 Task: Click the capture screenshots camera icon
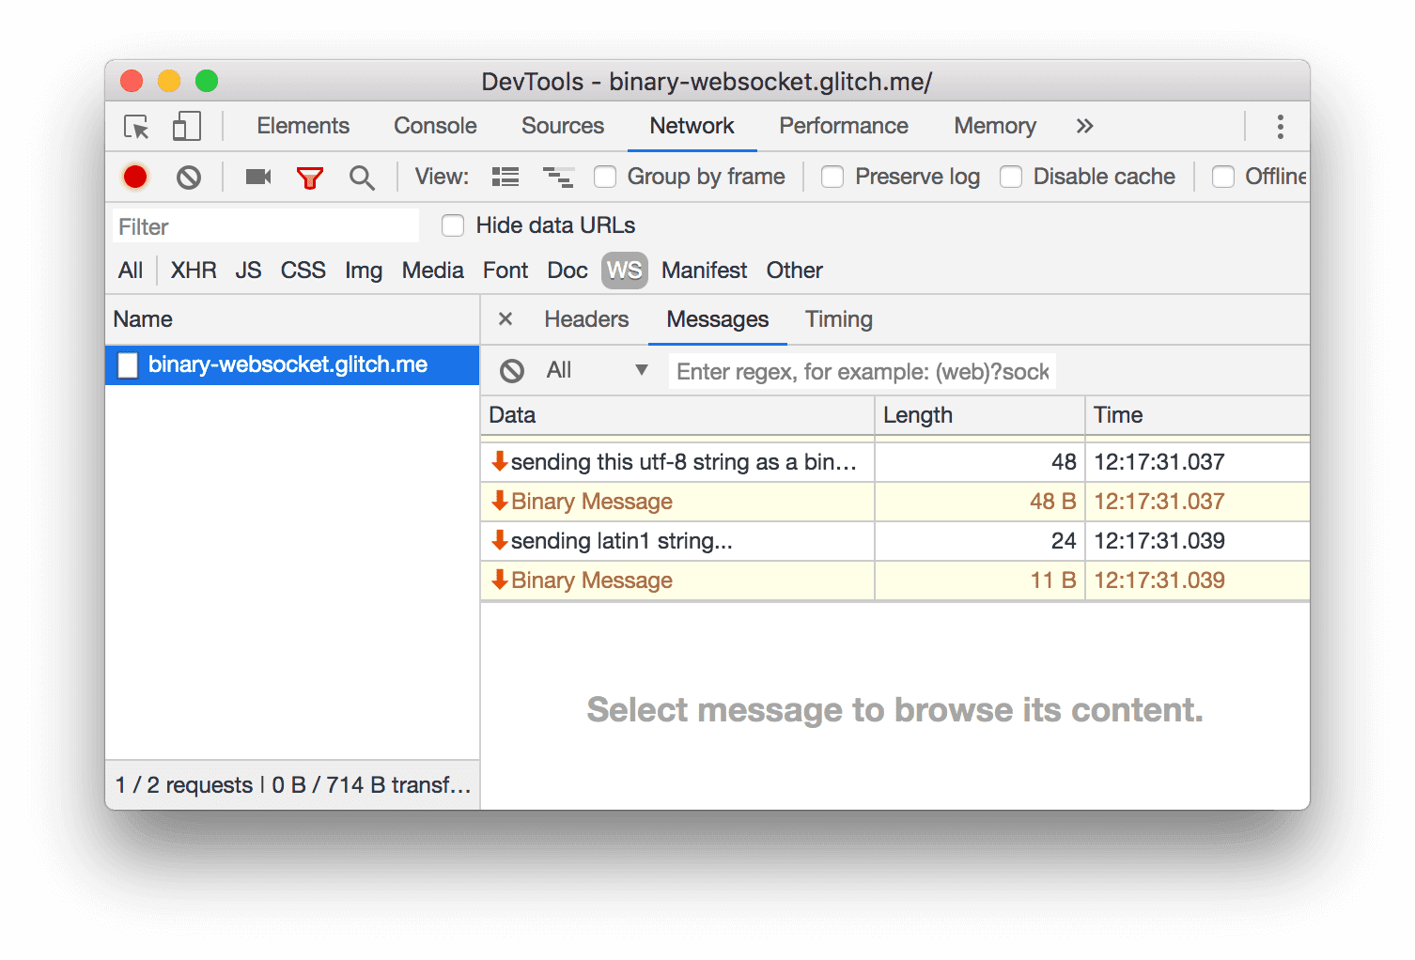click(x=257, y=177)
